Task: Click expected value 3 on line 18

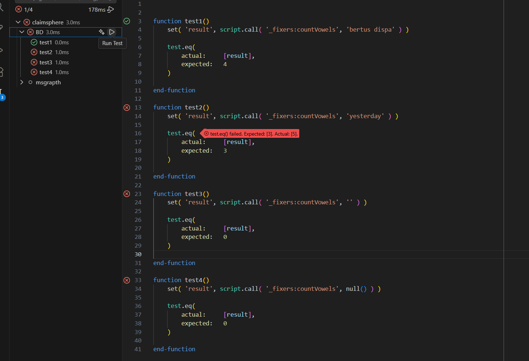Action: coord(225,151)
